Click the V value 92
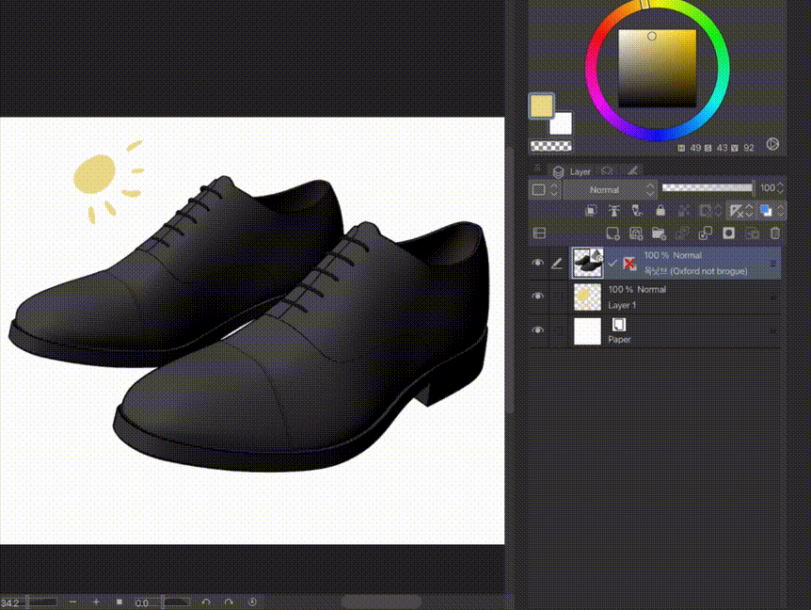This screenshot has width=811, height=610. (x=748, y=148)
